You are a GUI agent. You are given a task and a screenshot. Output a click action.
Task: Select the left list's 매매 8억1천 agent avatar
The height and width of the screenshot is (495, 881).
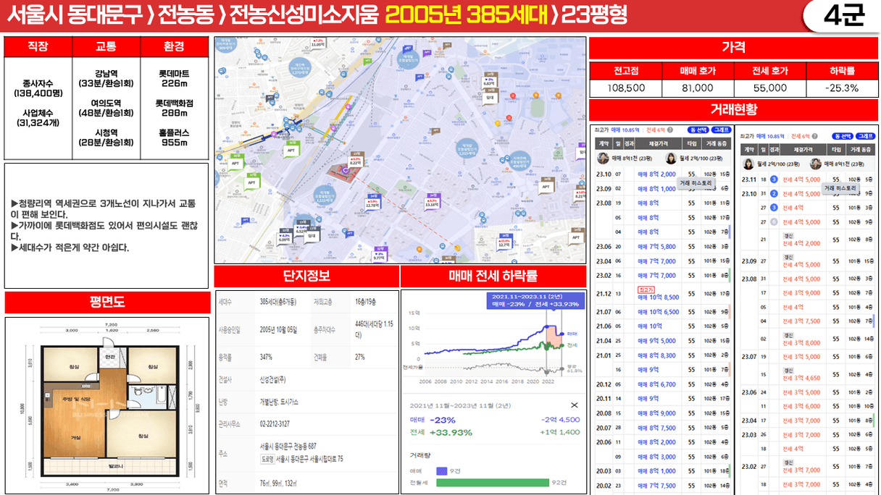[602, 159]
